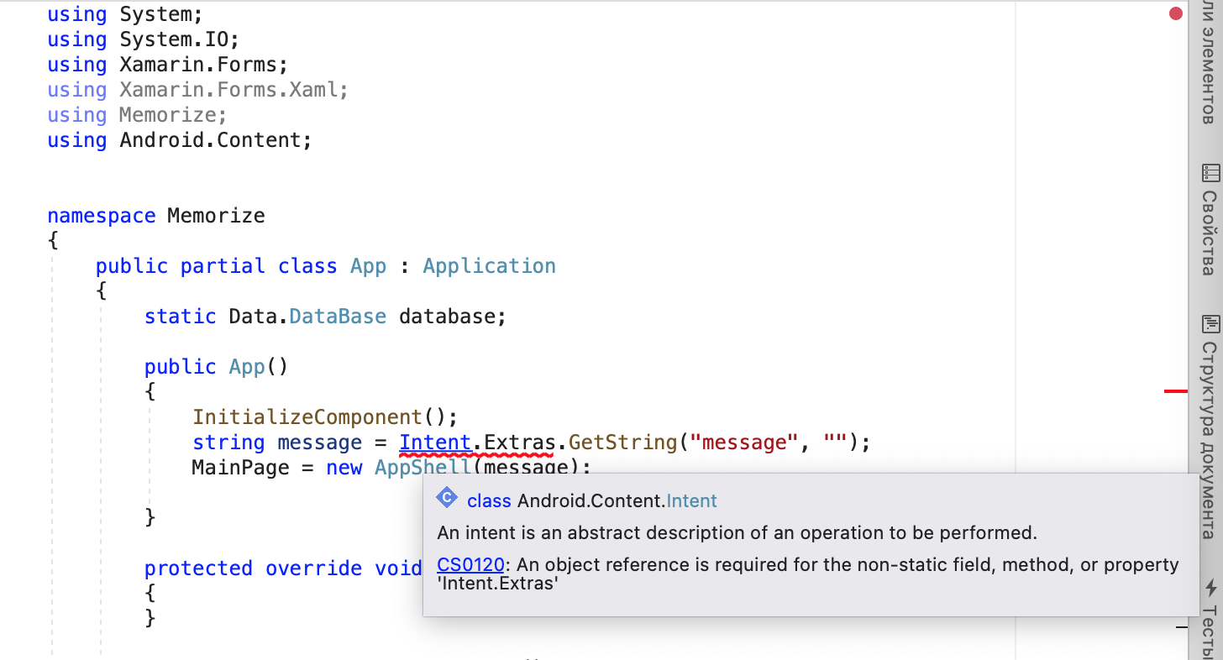The height and width of the screenshot is (660, 1223).
Task: Click the Структура документа panel icon
Action: point(1210,324)
